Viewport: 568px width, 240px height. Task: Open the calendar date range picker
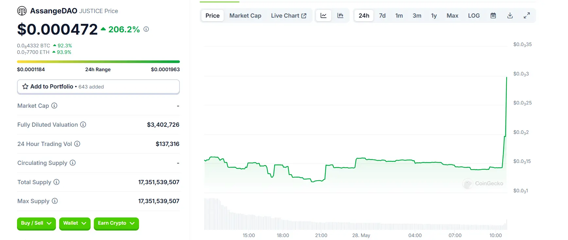(493, 16)
